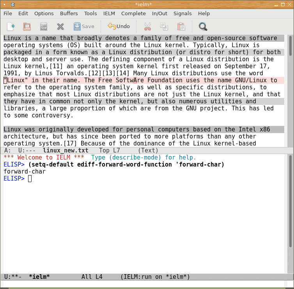Viewport: 294px width, 289px height.
Task: Open the In/Out menu
Action: [159, 14]
